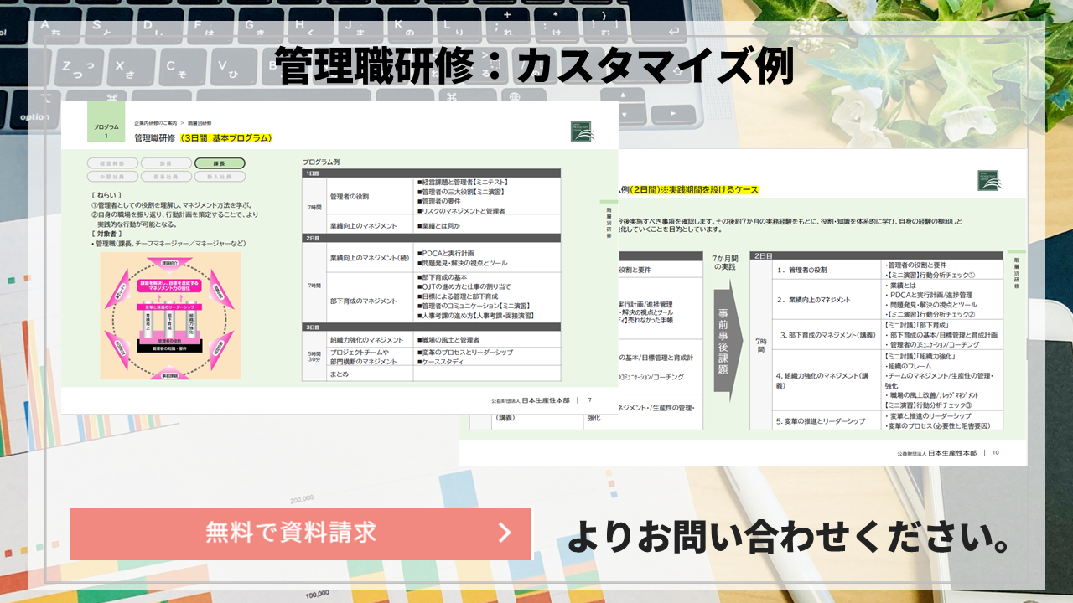1073x603 pixels.
Task: Click the green logo on the 2-day case slide
Action: tap(988, 180)
